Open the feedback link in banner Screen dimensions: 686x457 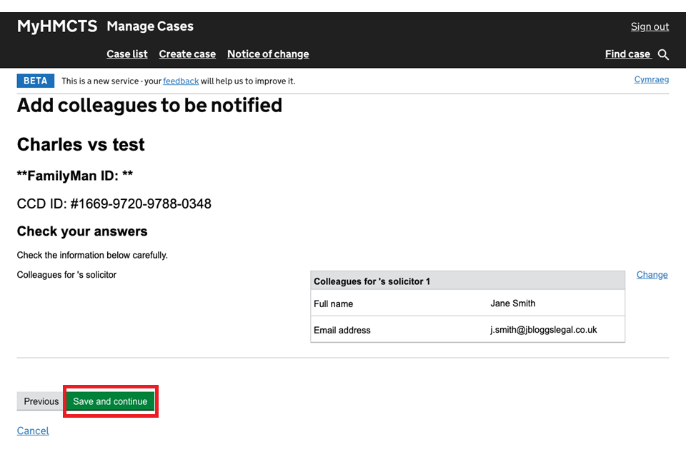(181, 81)
